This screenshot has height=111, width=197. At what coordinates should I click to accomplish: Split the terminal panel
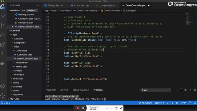tap(181, 90)
